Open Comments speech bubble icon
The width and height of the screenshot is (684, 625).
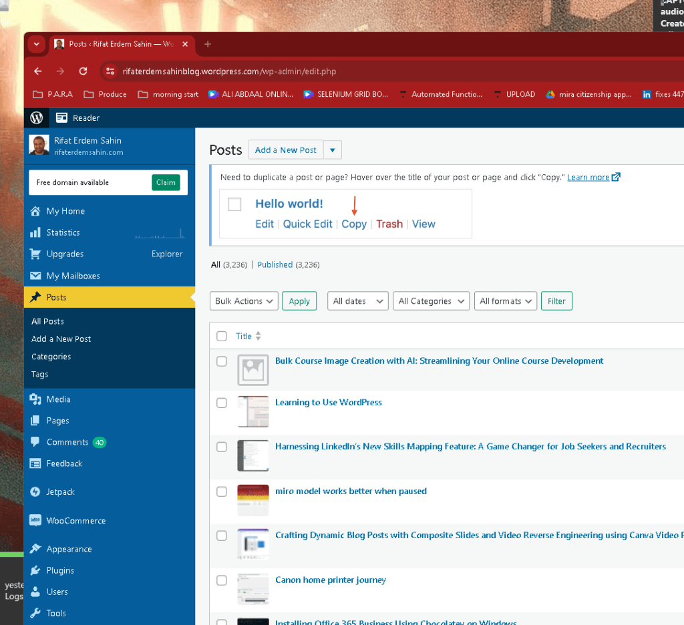pos(35,442)
